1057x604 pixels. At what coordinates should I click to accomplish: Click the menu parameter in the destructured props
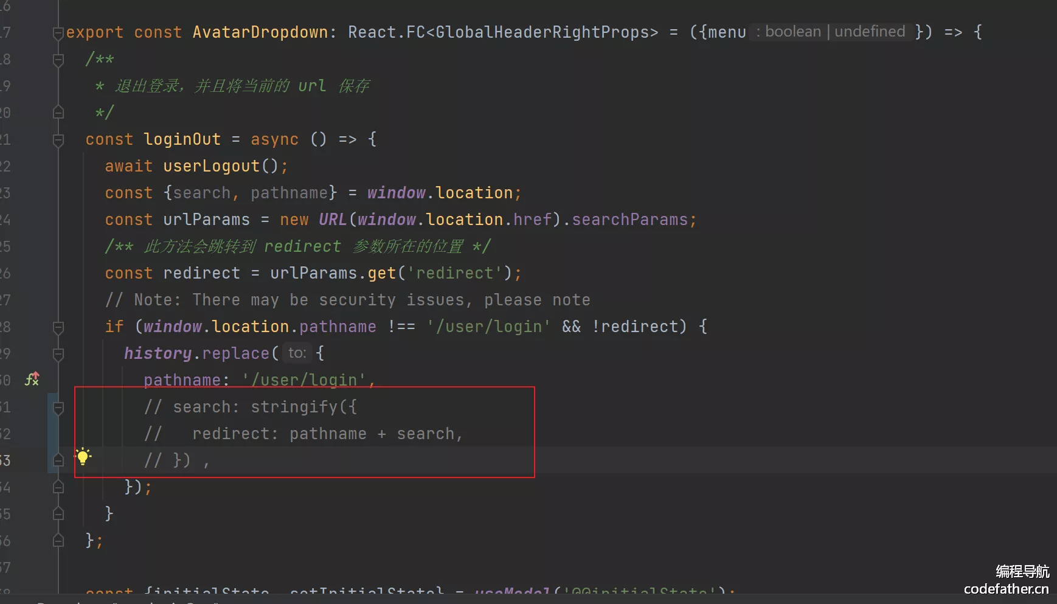coord(727,32)
